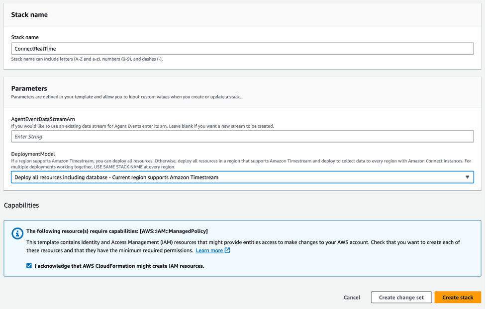Click the info icon in Capabilities box
The height and width of the screenshot is (309, 486).
click(17, 233)
